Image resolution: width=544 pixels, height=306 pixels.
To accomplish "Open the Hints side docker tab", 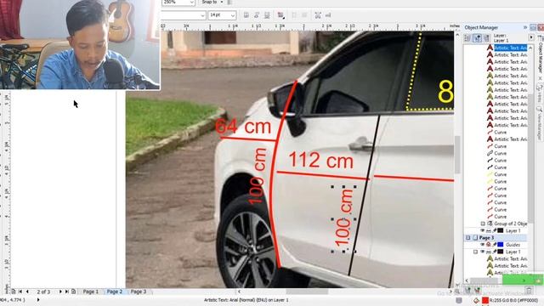I will click(541, 93).
